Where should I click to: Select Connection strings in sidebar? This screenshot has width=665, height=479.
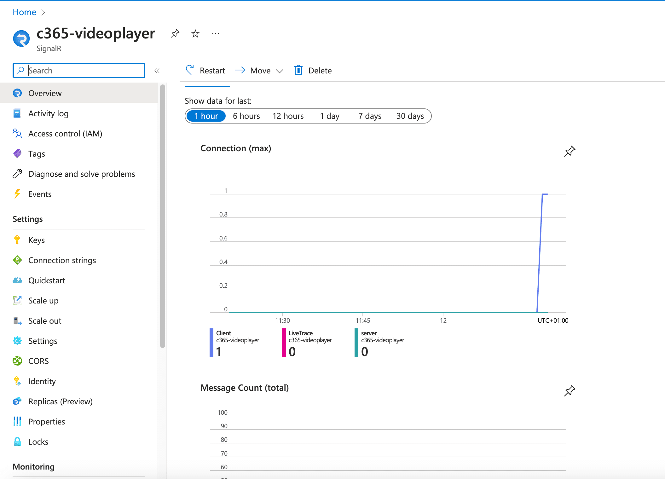[x=62, y=260]
